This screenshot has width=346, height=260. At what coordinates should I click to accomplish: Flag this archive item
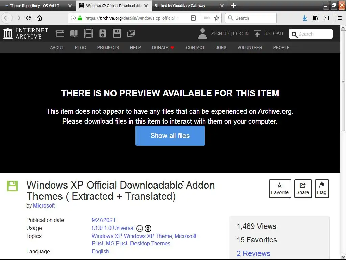point(322,189)
